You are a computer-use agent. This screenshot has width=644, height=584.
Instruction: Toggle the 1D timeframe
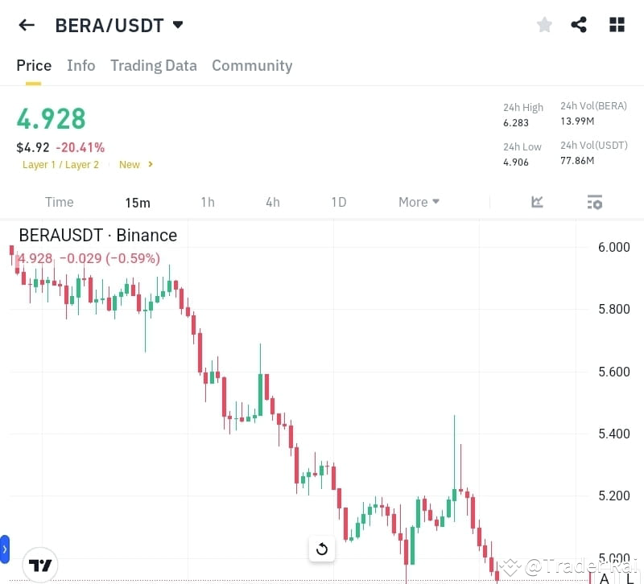pyautogui.click(x=339, y=202)
